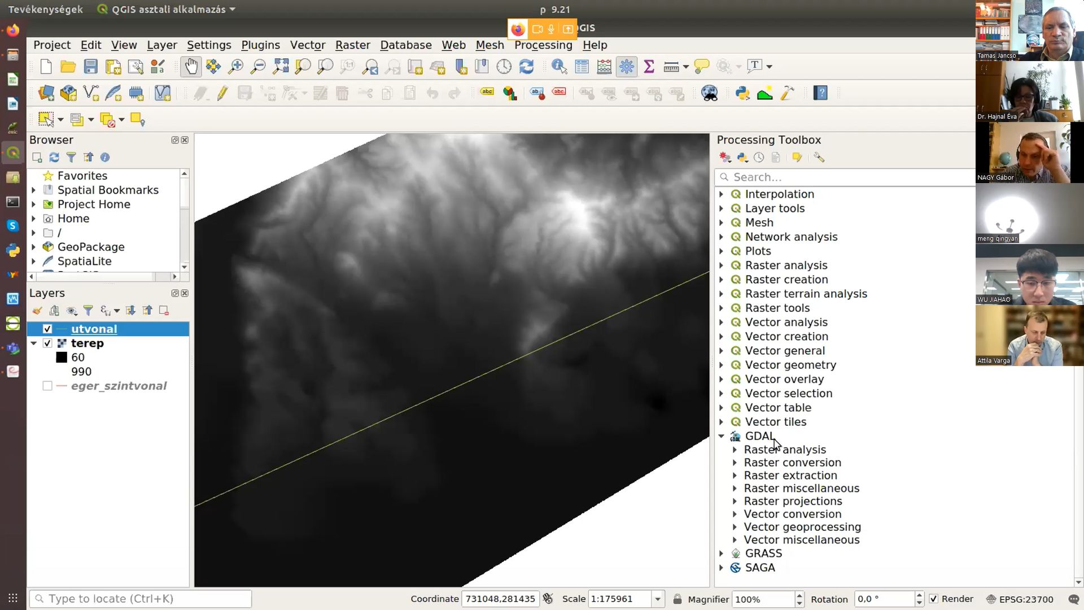Toggle visibility of terep layer
Screen dimensions: 1084x610
pos(47,343)
